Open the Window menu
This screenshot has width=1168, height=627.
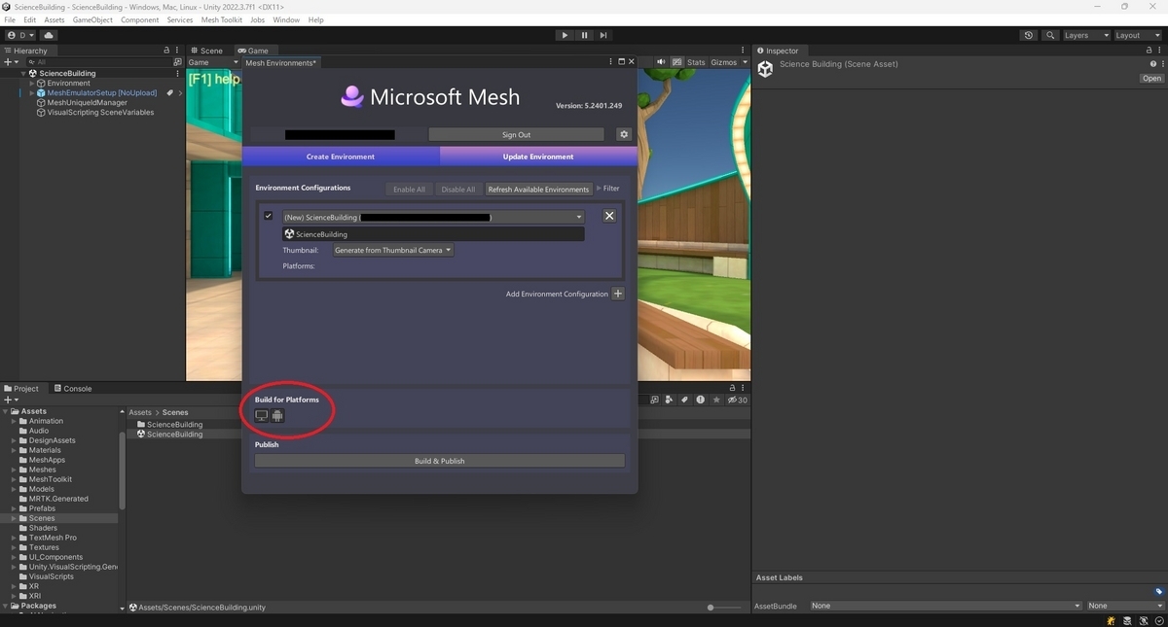point(286,19)
